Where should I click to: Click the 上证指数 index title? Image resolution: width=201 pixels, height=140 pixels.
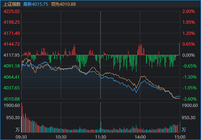click(12, 4)
